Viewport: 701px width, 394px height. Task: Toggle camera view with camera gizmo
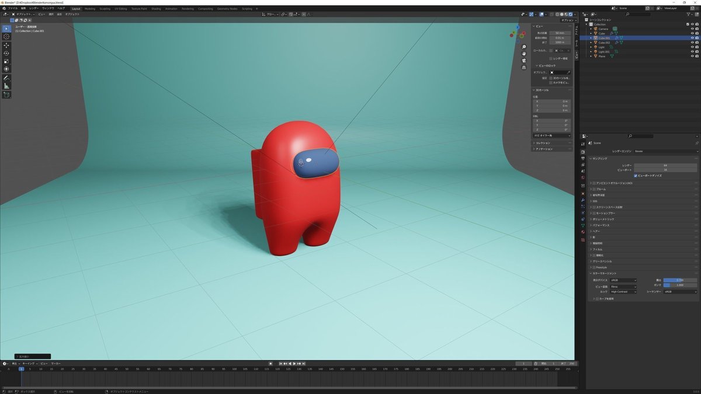[x=524, y=61]
